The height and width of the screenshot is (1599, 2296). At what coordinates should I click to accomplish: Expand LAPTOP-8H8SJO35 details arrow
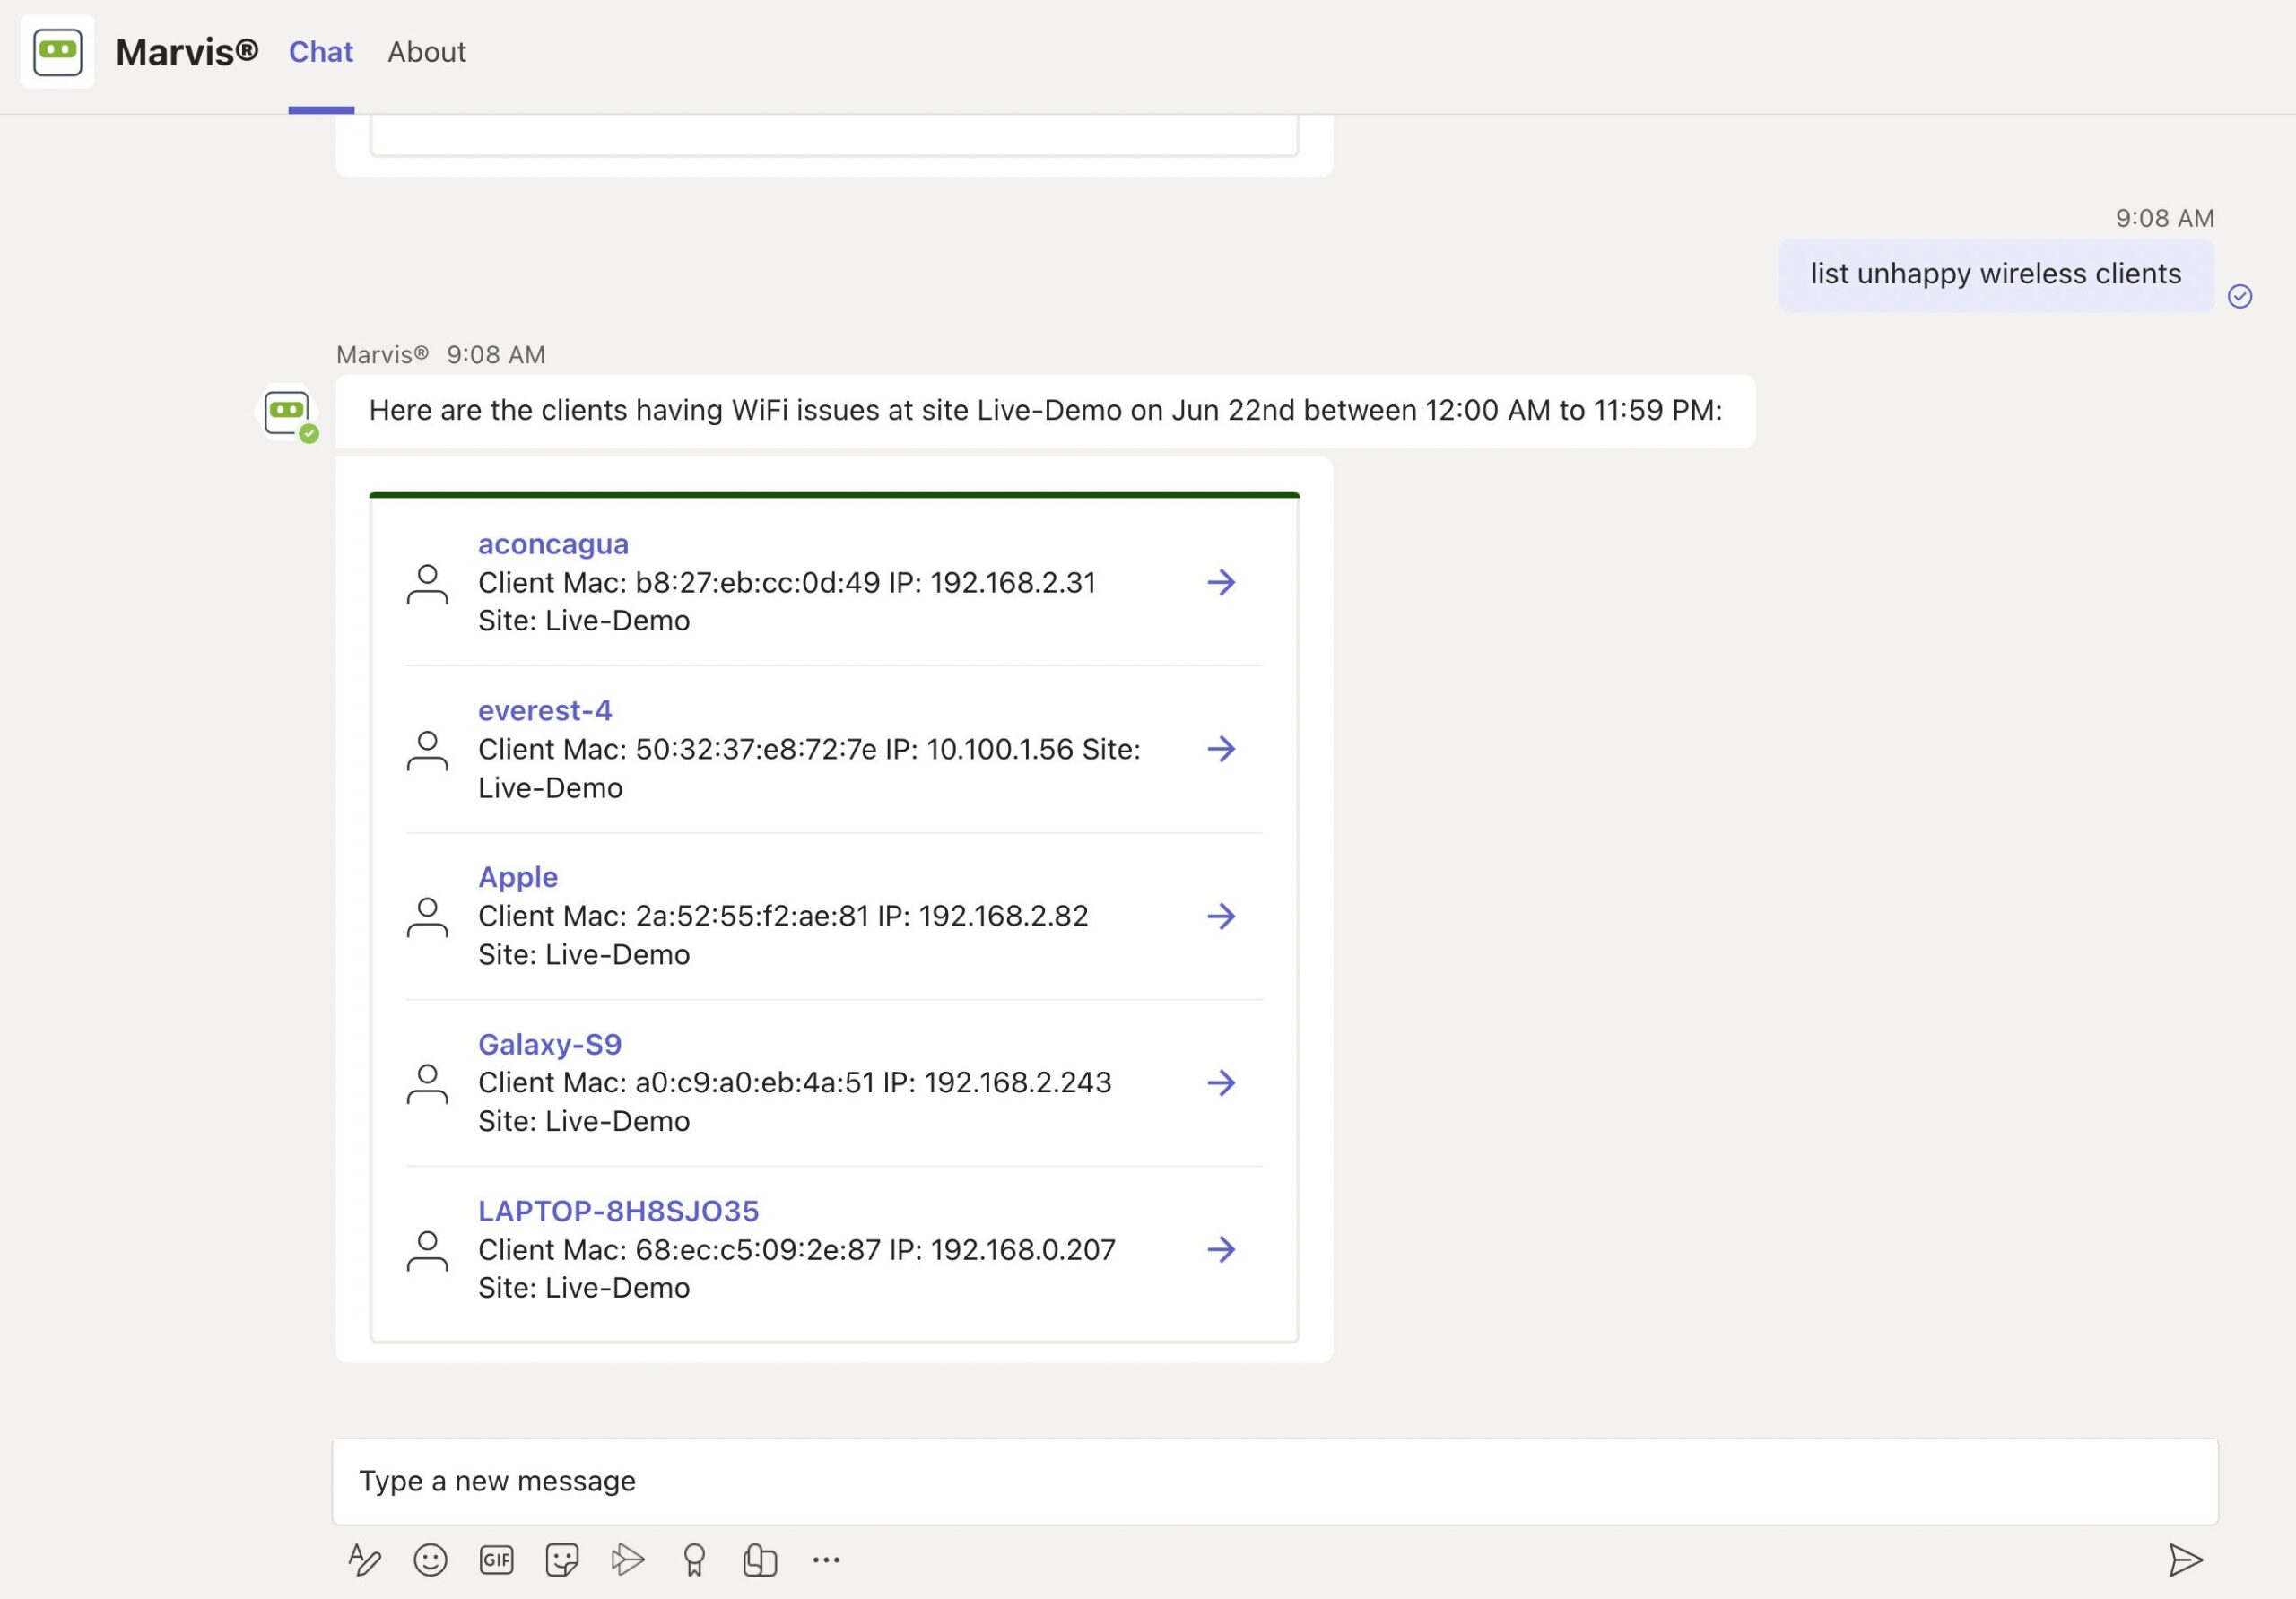coord(1221,1249)
